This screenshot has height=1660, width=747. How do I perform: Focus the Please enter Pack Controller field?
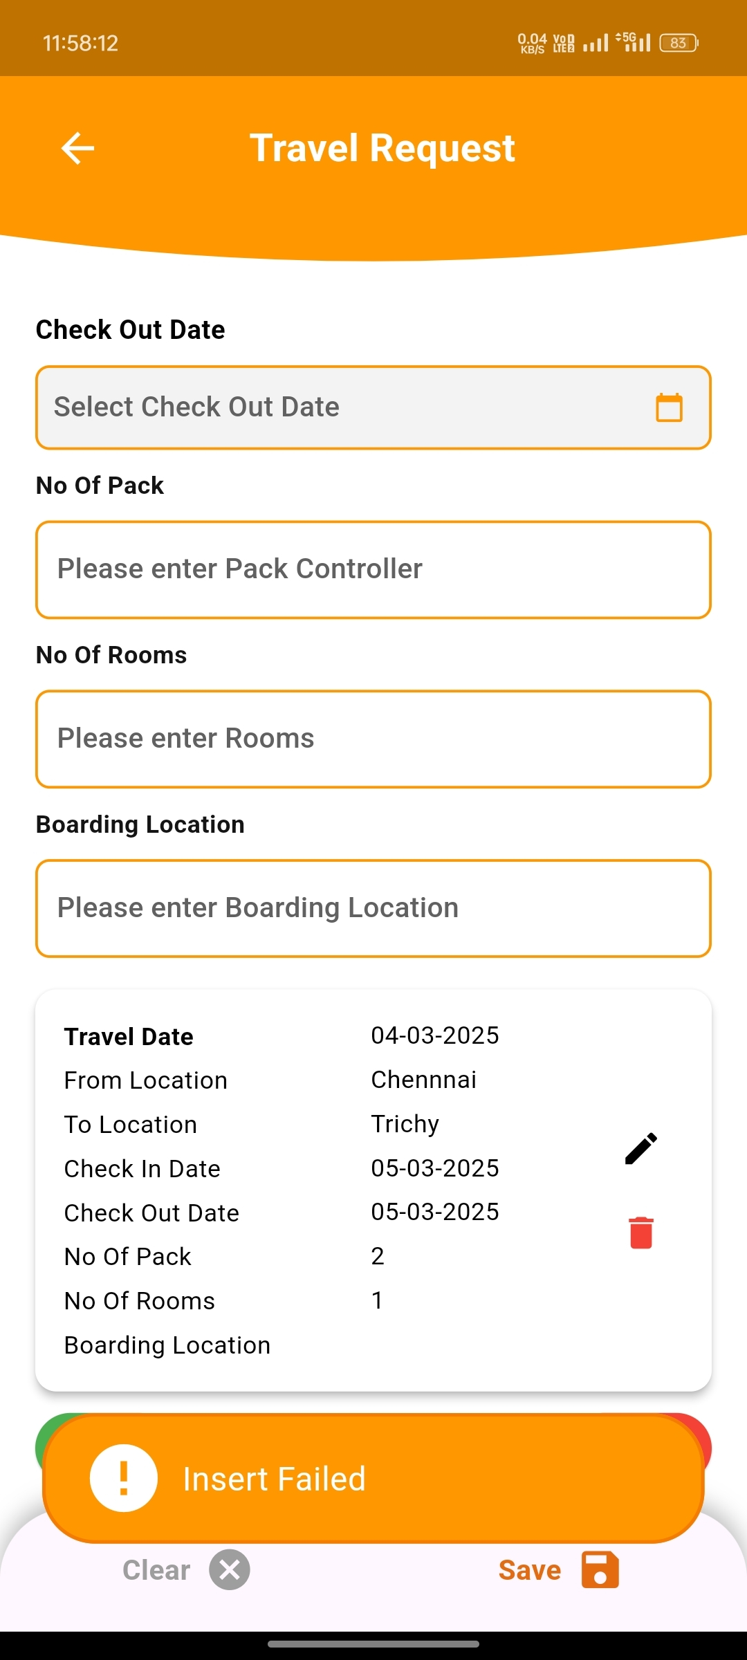pyautogui.click(x=373, y=569)
